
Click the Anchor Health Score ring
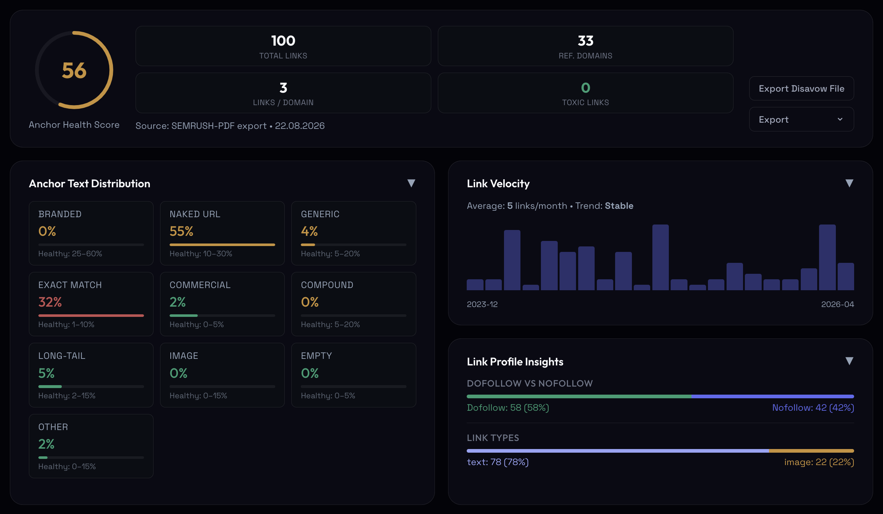point(74,70)
